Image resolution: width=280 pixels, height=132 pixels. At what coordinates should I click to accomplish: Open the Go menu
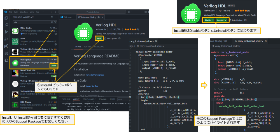point(38,12)
